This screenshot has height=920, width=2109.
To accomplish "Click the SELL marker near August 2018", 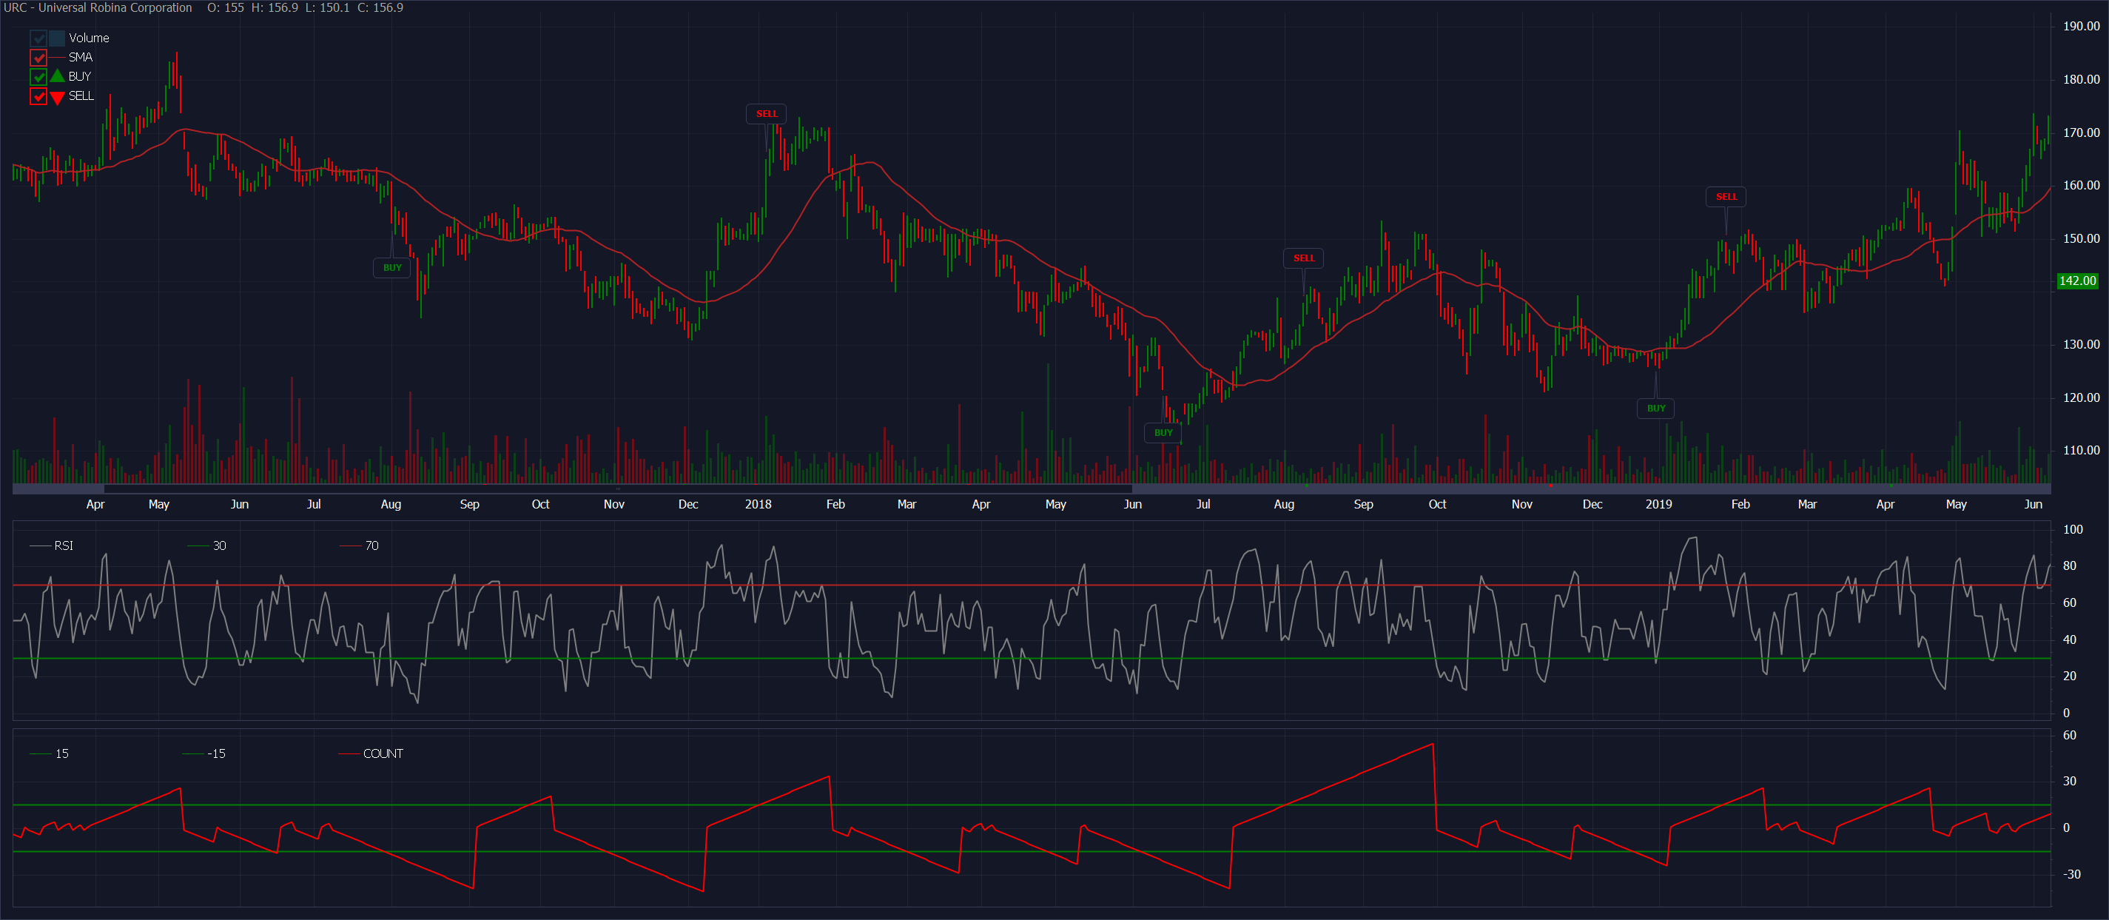I will [1303, 258].
